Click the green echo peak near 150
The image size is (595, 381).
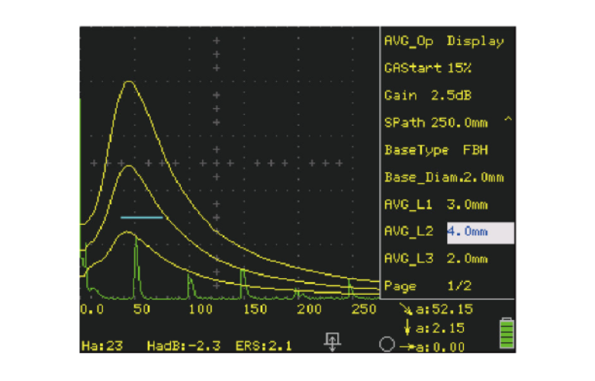pyautogui.click(x=243, y=283)
